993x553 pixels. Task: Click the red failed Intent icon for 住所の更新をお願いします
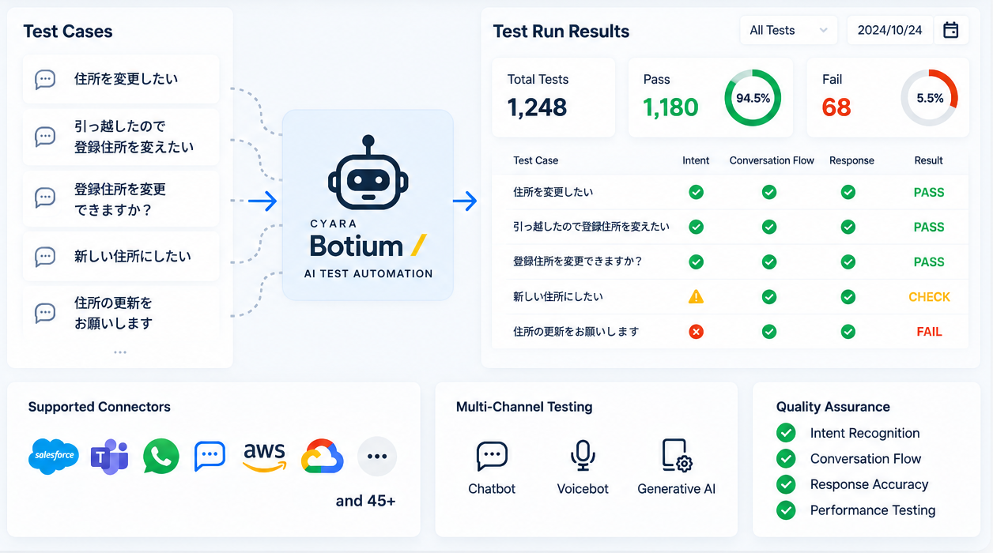(x=696, y=332)
